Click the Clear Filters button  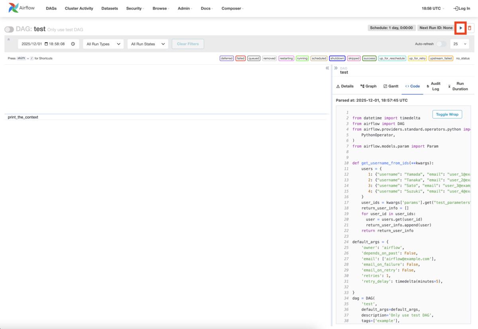188,44
